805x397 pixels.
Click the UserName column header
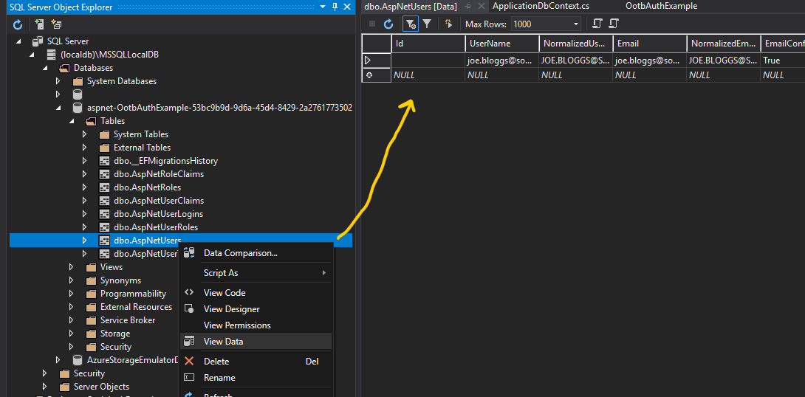pyautogui.click(x=502, y=44)
